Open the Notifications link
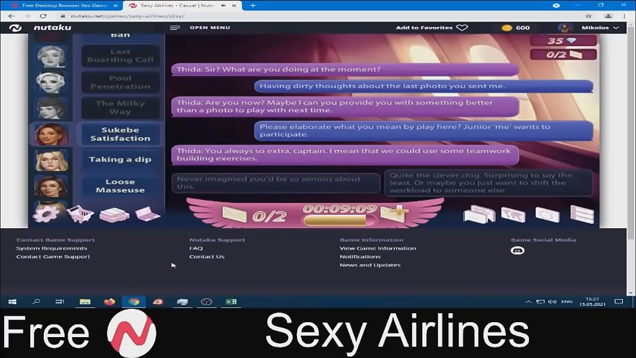This screenshot has width=636, height=358. [360, 257]
